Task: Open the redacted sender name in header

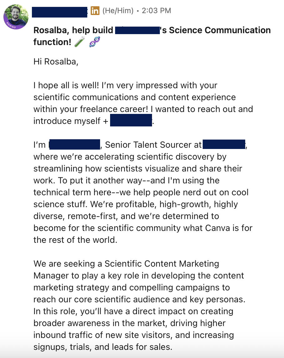Action: tap(60, 12)
